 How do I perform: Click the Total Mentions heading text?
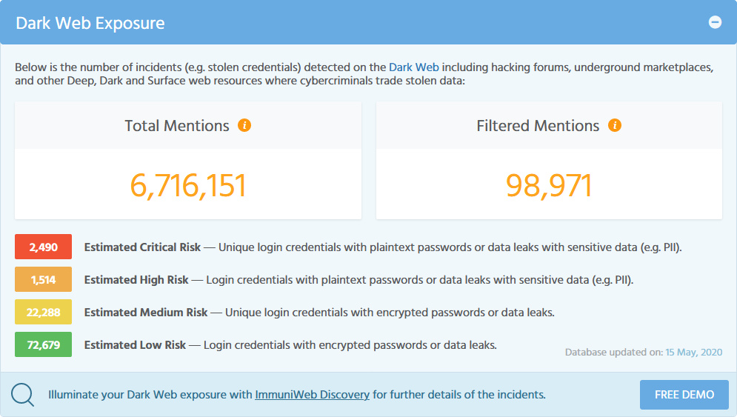(x=177, y=126)
